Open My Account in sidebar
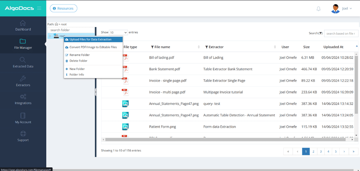360x171 pixels. click(x=23, y=118)
